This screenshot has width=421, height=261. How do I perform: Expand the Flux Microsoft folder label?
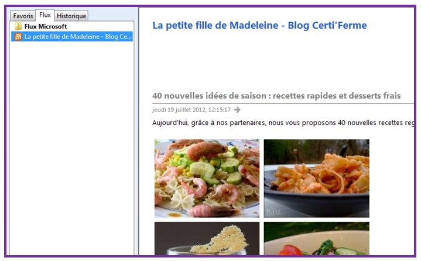(46, 26)
